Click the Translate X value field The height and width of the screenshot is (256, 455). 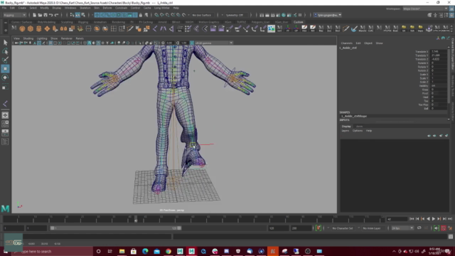point(438,52)
